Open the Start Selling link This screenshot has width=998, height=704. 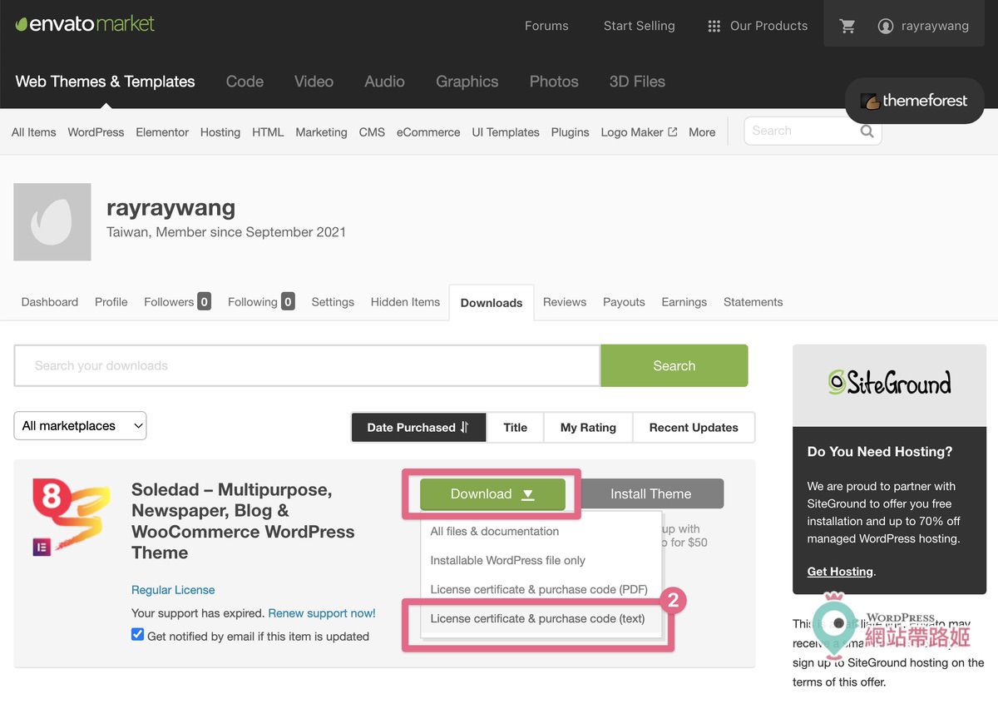[x=639, y=26]
